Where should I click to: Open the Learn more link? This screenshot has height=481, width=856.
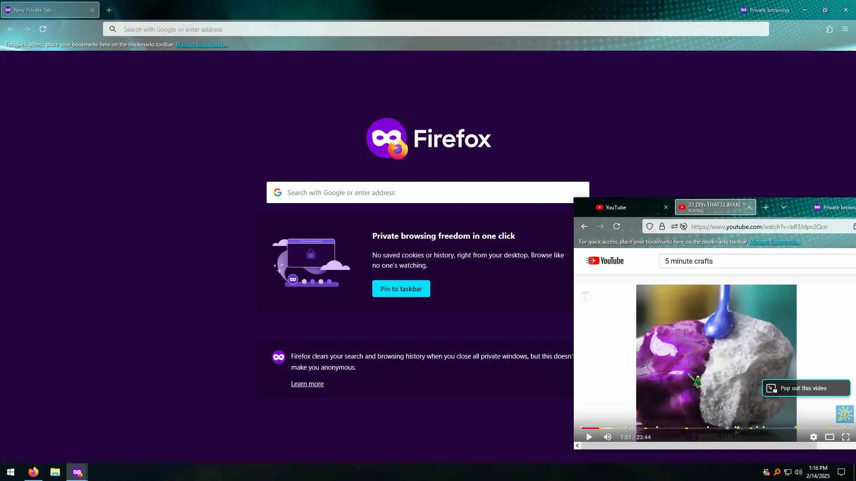click(307, 384)
